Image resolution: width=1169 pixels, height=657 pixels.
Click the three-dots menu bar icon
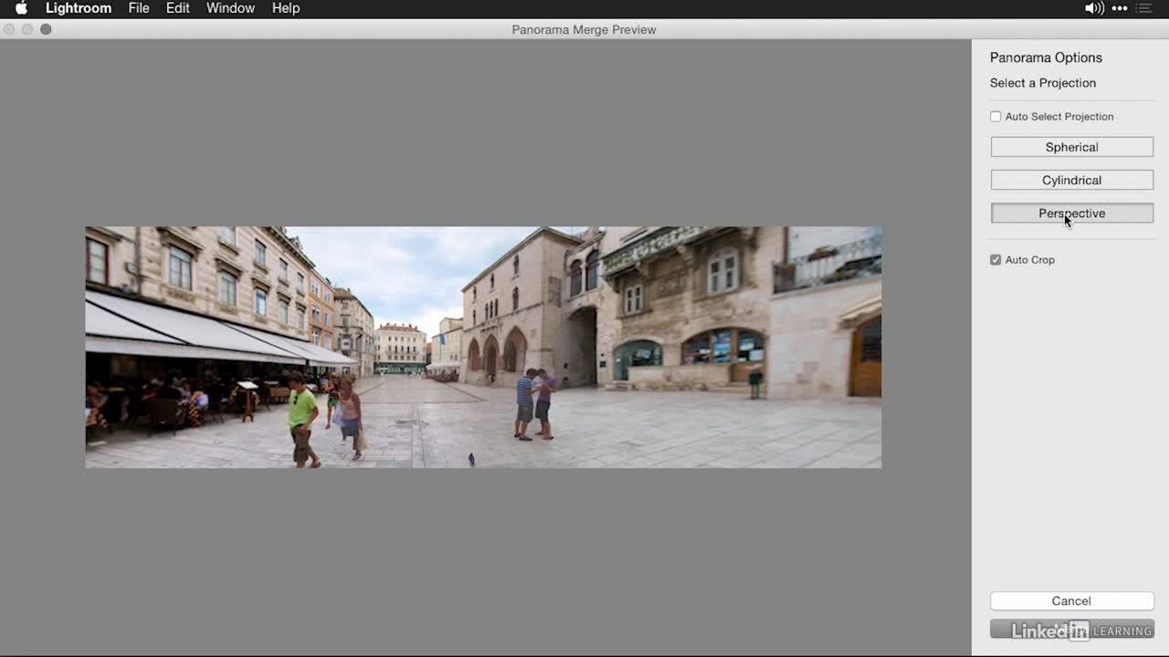point(1120,8)
